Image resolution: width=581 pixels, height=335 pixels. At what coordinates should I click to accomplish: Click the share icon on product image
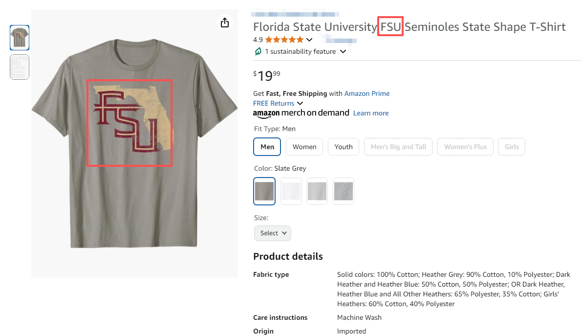coord(225,23)
